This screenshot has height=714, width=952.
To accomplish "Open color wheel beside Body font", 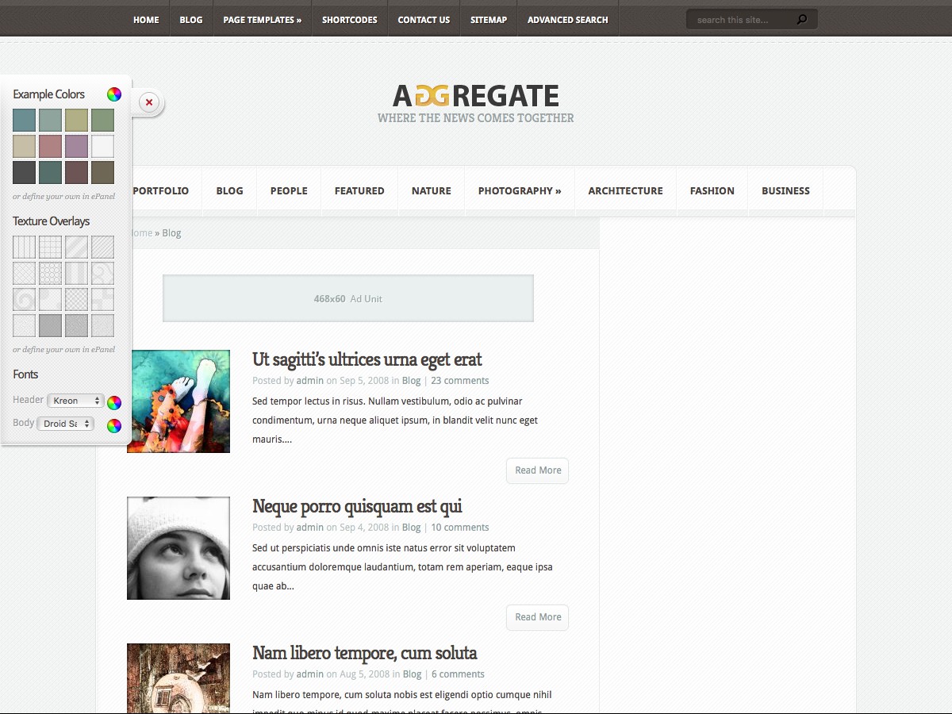I will (x=114, y=426).
